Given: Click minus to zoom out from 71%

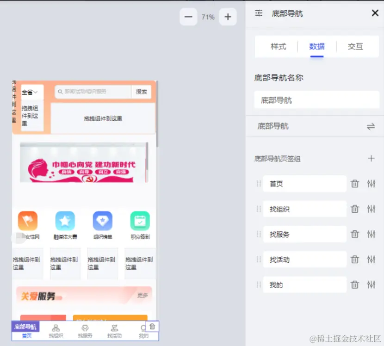Looking at the screenshot, I should point(188,17).
